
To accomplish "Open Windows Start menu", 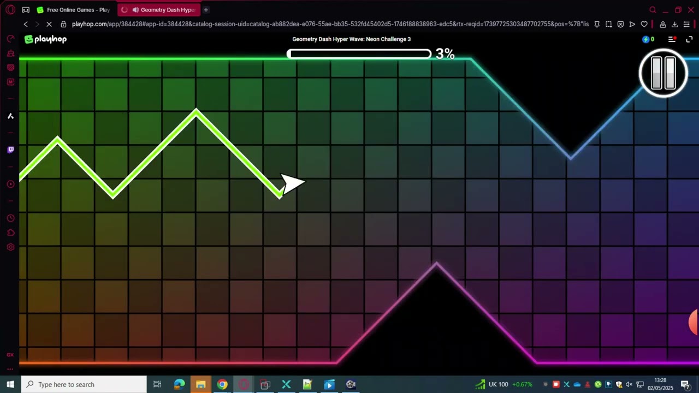I will 10,384.
